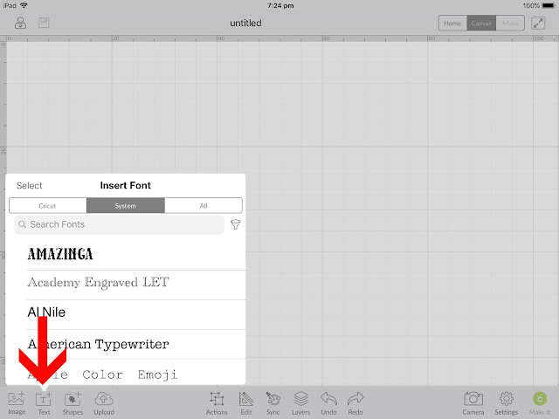Check the battery indicator in status bar
This screenshot has height=419, width=559.
549,5
